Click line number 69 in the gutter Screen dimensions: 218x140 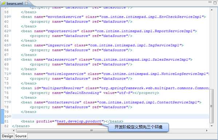(7, 65)
